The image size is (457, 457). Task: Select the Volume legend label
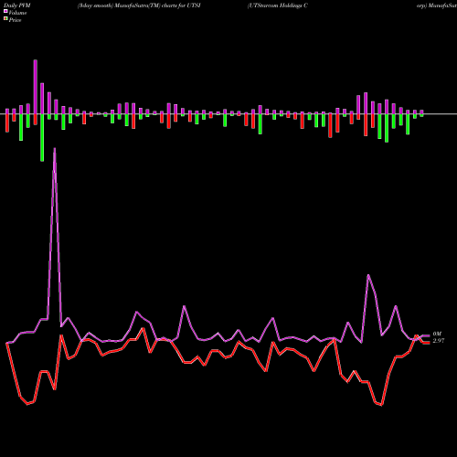[x=17, y=13]
